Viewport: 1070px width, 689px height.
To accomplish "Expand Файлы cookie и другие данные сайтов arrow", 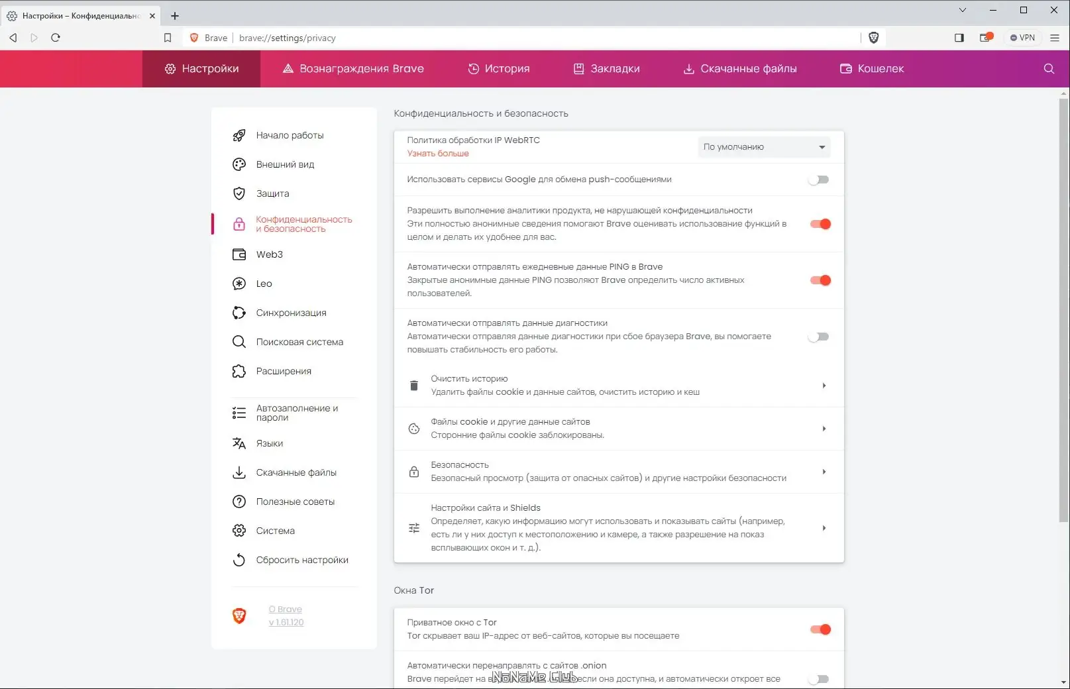I will [x=824, y=429].
